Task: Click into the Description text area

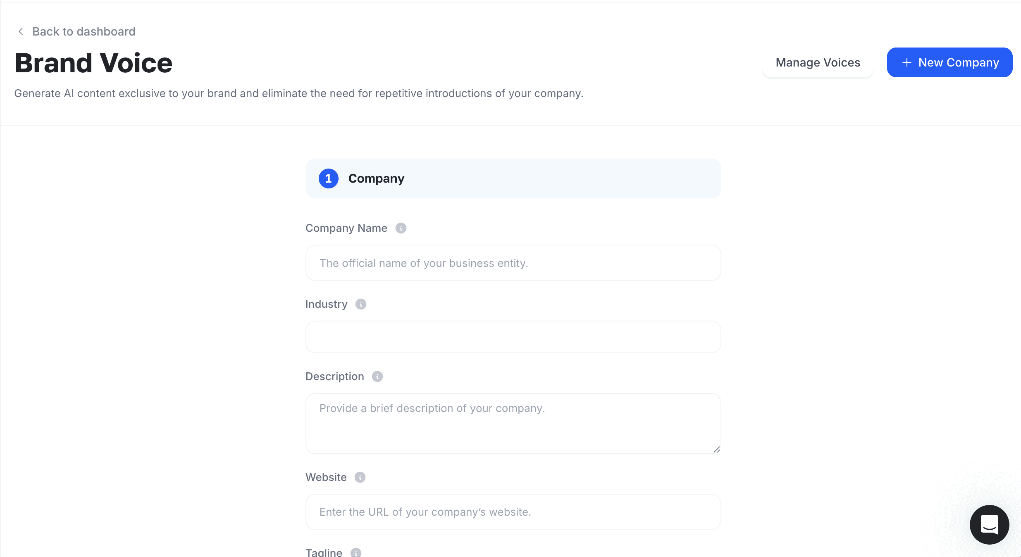Action: 513,423
